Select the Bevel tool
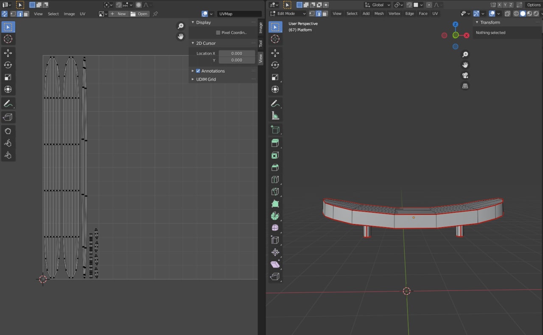543x335 pixels. (275, 167)
